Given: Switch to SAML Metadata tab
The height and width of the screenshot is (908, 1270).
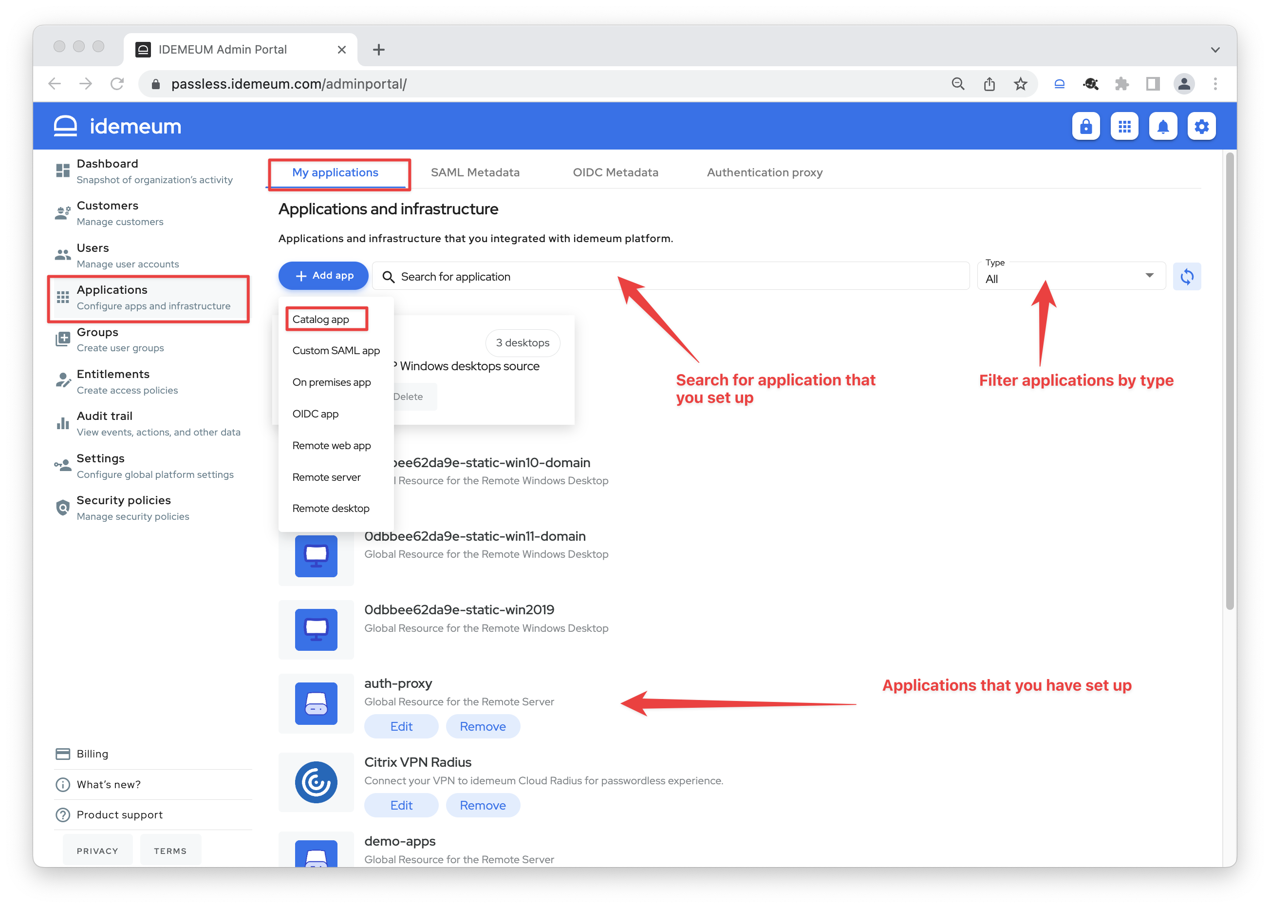Looking at the screenshot, I should pos(475,173).
